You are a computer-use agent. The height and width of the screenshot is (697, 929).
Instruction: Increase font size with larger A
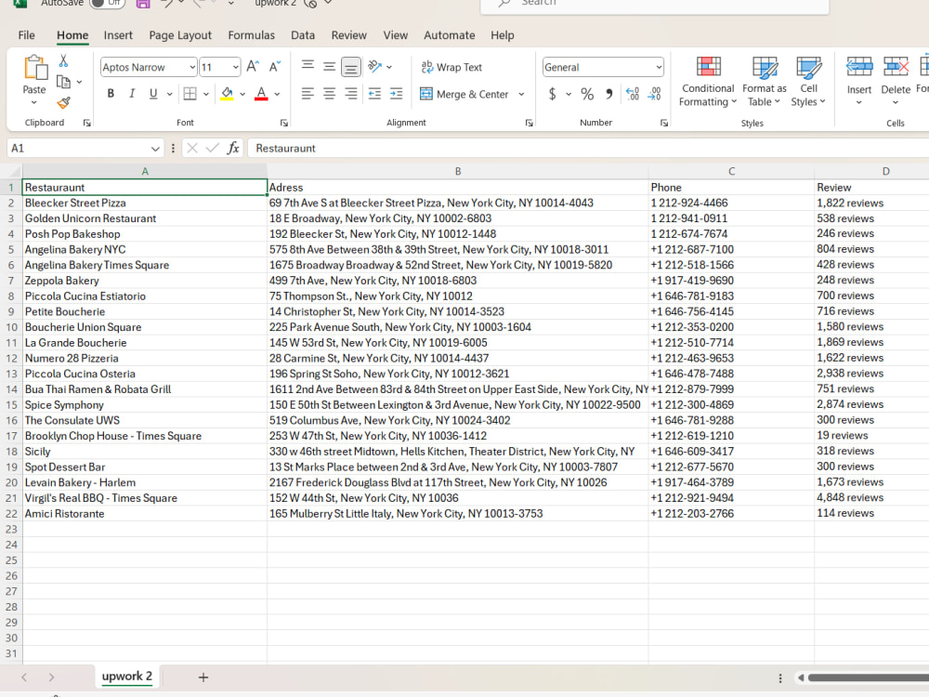click(x=253, y=66)
